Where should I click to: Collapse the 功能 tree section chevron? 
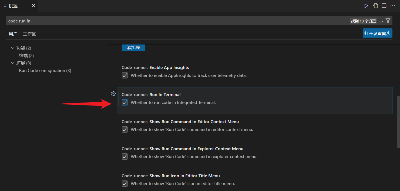(x=12, y=48)
